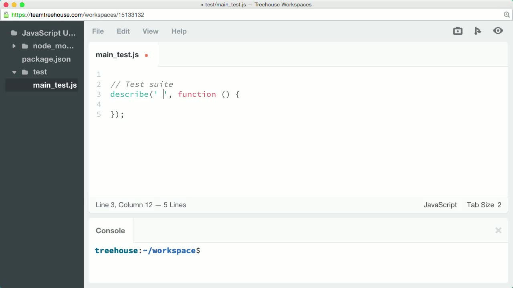Collapse the test folder
Viewport: 513px width, 288px height.
coord(14,72)
